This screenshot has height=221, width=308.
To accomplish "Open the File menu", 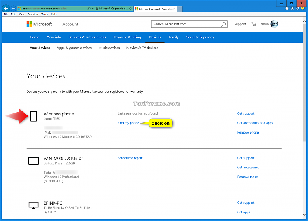I will pyautogui.click(x=6, y=14).
